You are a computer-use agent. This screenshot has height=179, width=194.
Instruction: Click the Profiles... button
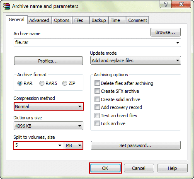[x=48, y=60]
